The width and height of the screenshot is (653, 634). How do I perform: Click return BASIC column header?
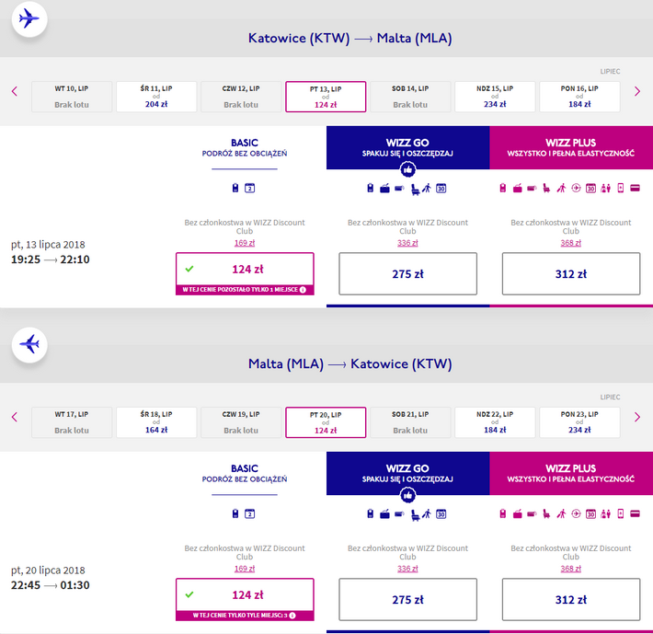pyautogui.click(x=245, y=474)
